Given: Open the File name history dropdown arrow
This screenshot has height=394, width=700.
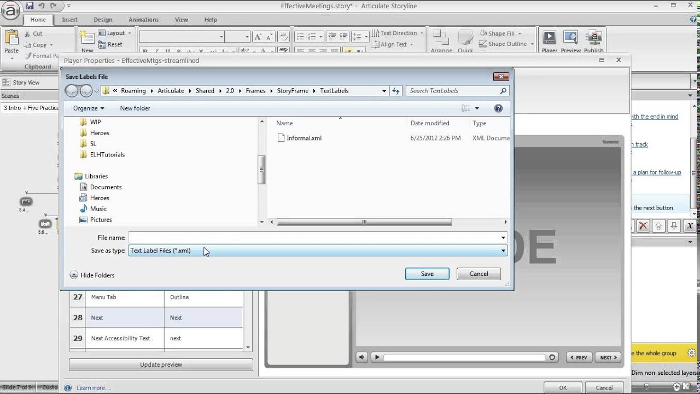Looking at the screenshot, I should (x=503, y=237).
